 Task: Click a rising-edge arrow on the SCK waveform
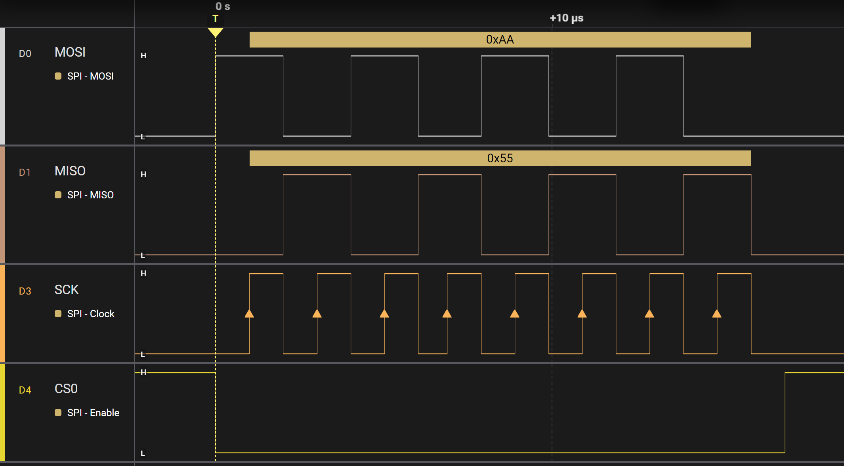click(249, 314)
